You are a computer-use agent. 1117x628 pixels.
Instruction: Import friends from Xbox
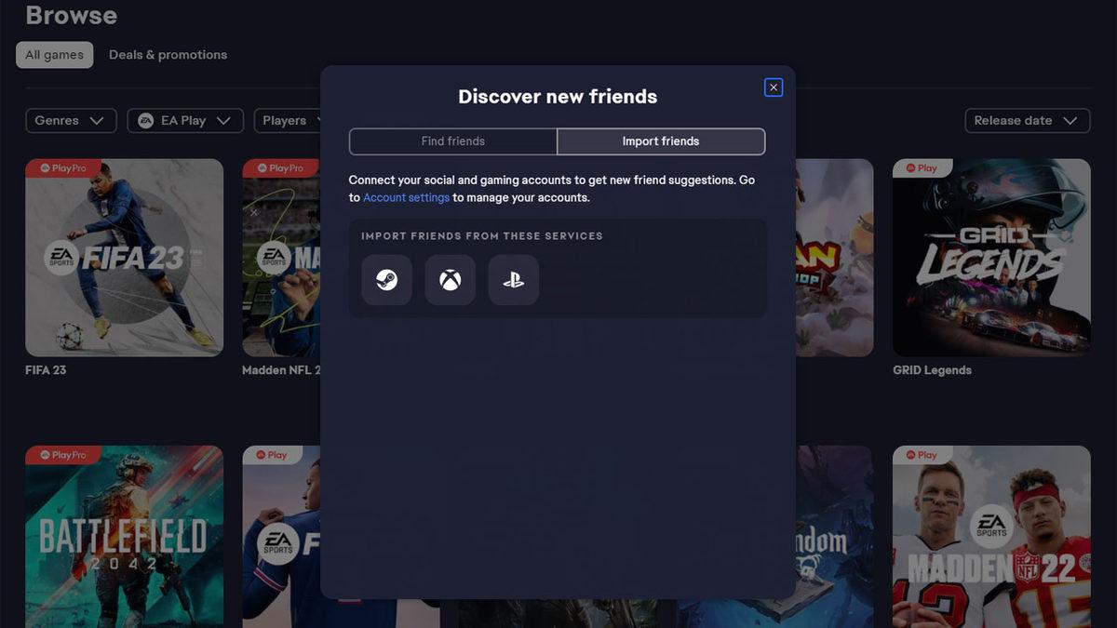point(450,279)
